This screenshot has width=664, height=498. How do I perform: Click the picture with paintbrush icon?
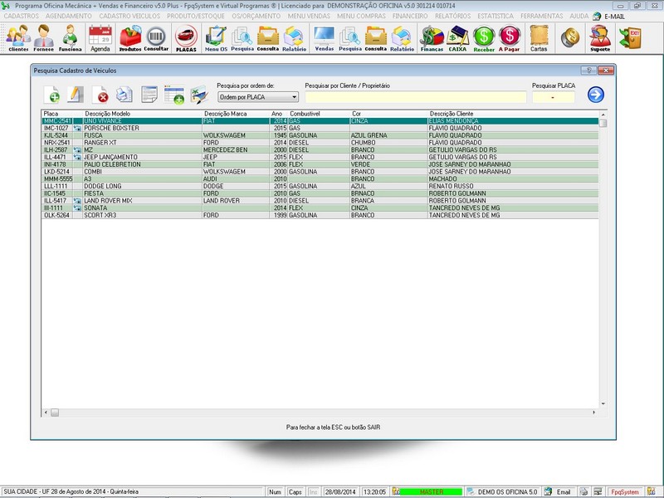coord(199,95)
